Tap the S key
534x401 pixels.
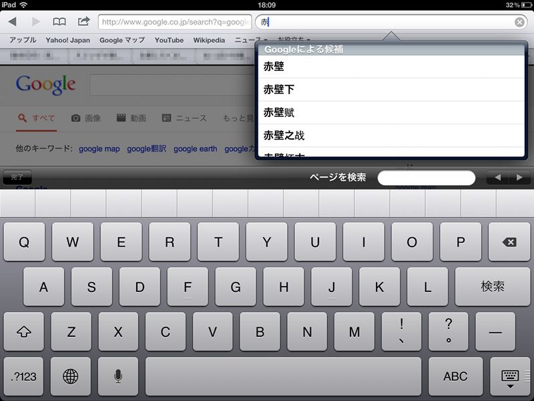91,287
